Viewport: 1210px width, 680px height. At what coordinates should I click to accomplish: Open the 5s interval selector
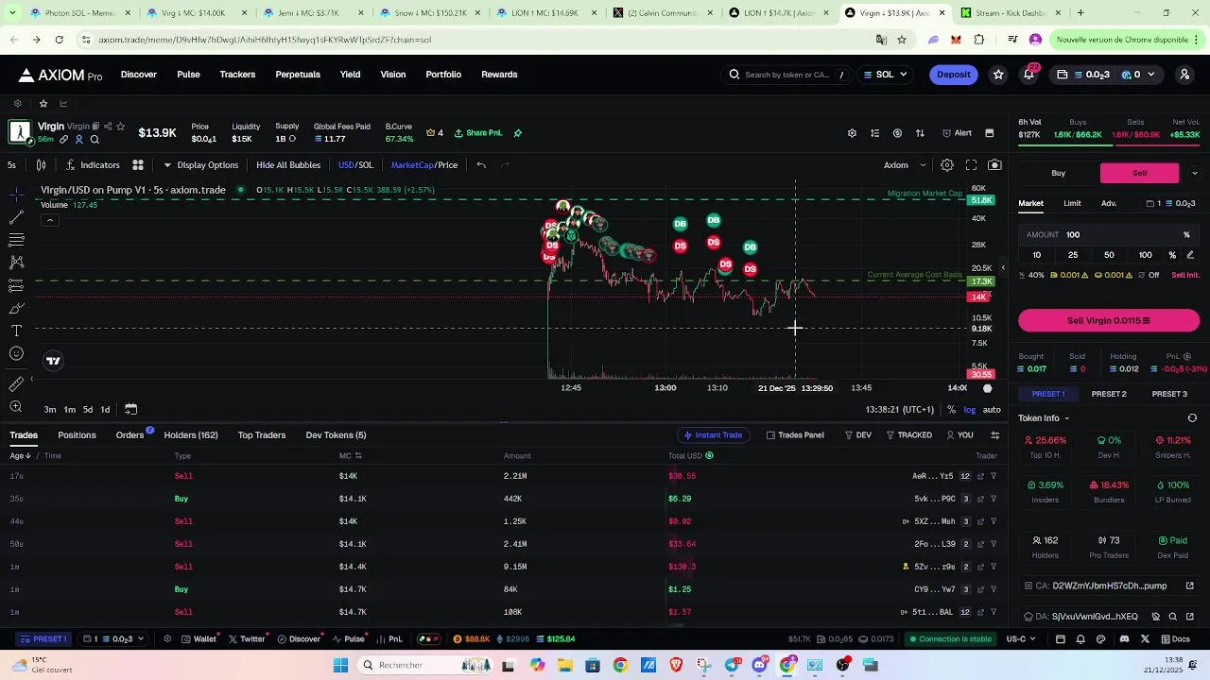[x=11, y=165]
